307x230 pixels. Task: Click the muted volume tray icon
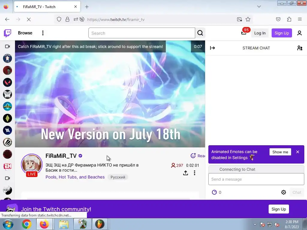pos(276,224)
